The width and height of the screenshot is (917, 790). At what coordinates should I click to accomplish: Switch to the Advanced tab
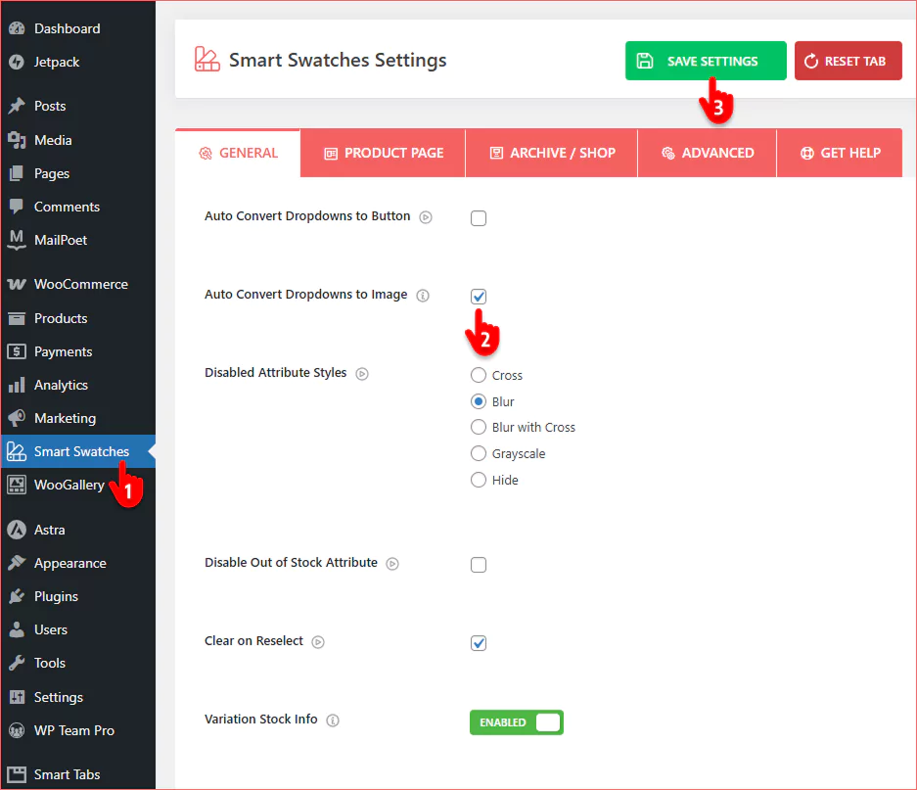coord(707,154)
